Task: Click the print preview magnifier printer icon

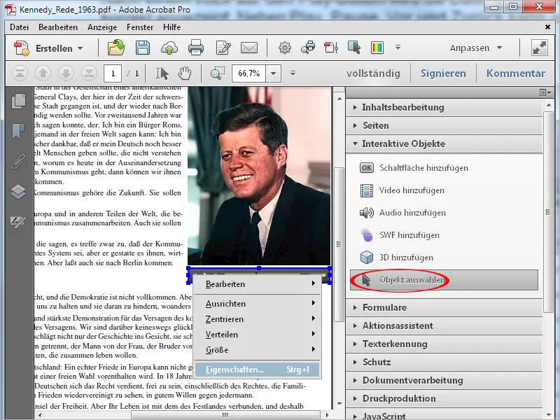Action: tap(308, 48)
